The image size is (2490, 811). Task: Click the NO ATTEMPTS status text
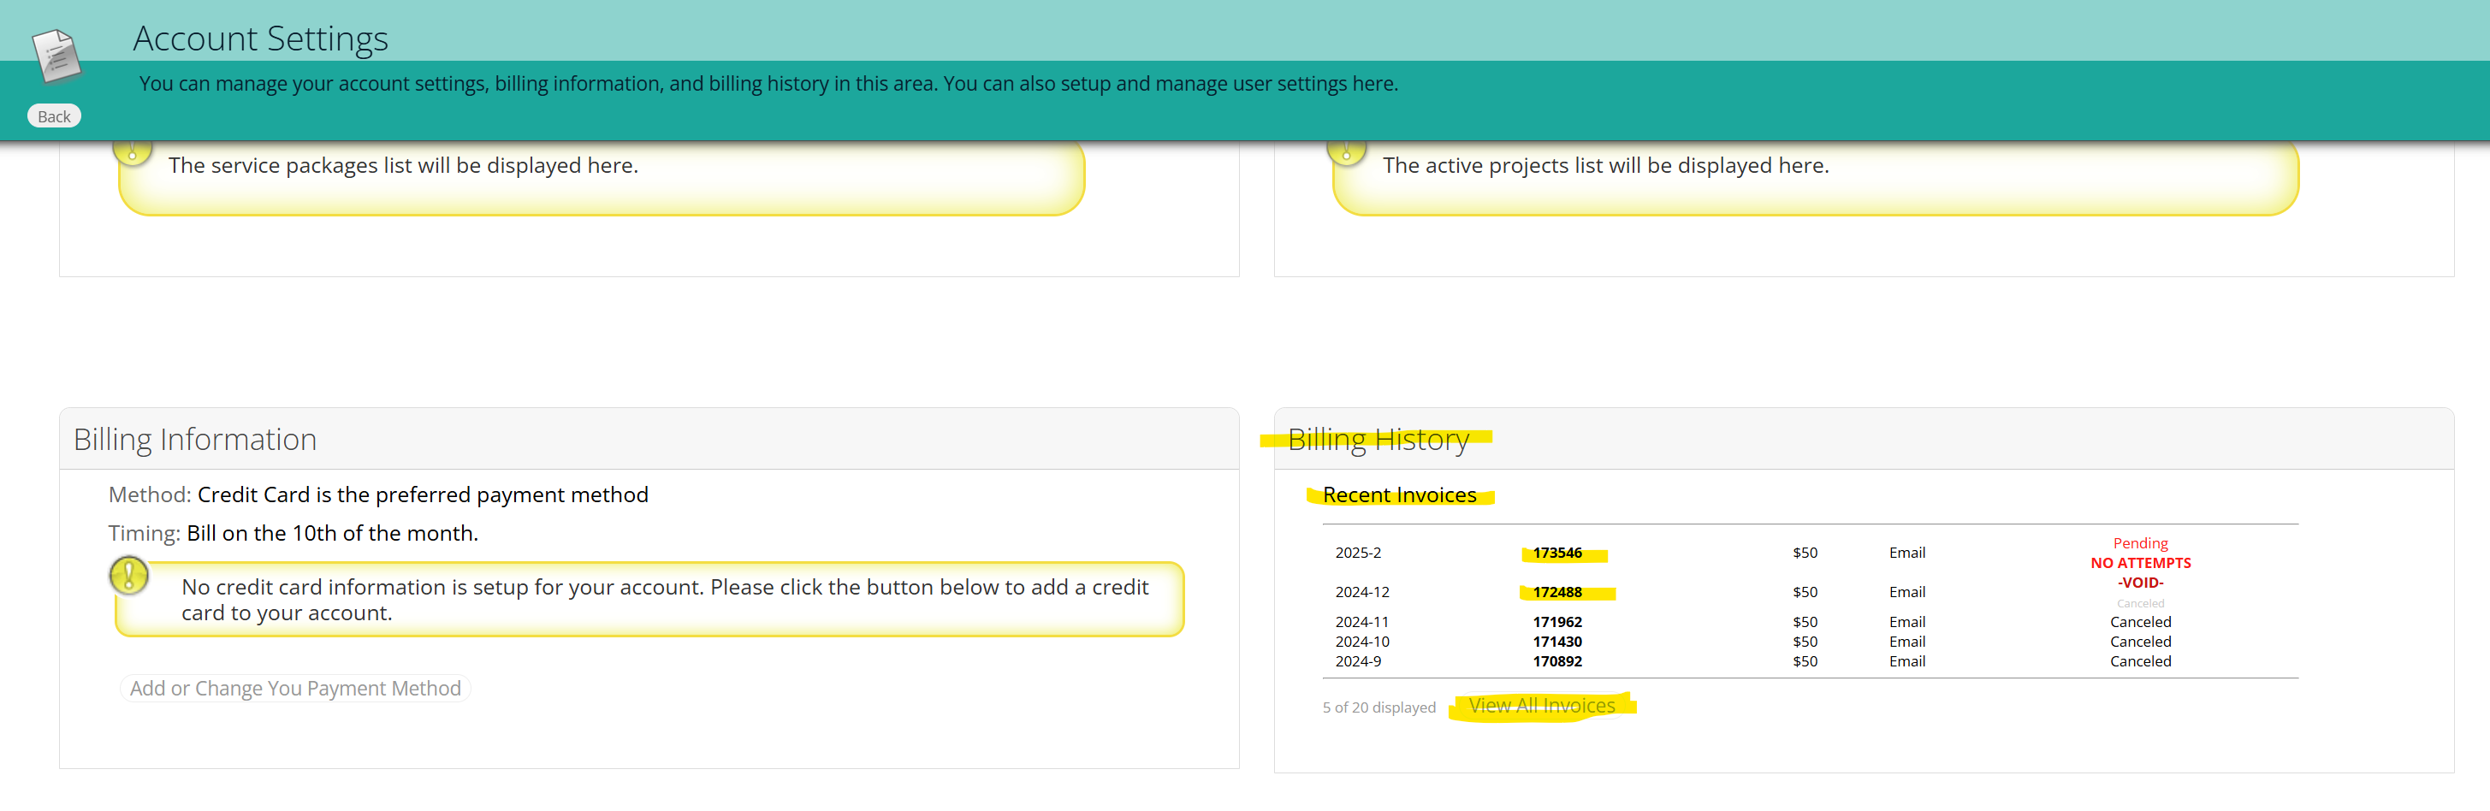point(2140,563)
